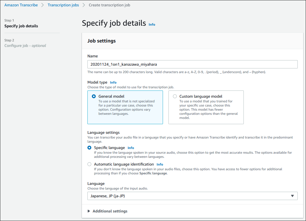Viewport: 306px width, 221px height.
Task: Open the Language dropdown showing Japanese
Action: 192,196
